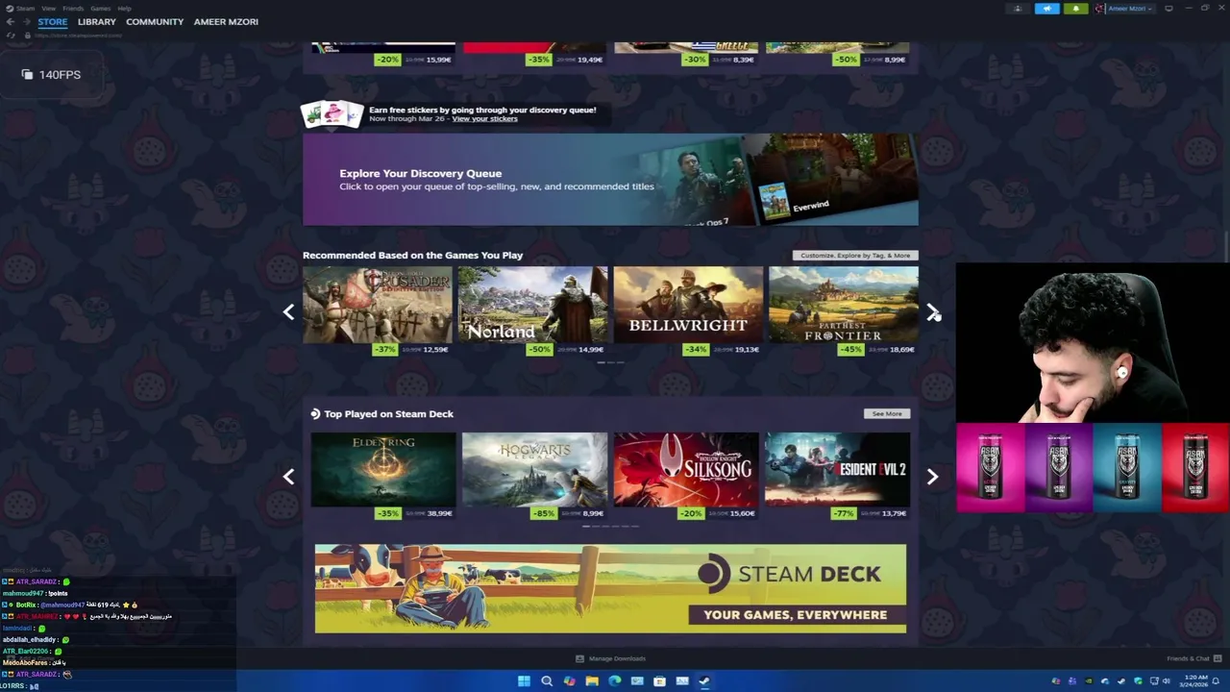The image size is (1230, 692).
Task: Open the Elden Ring game card
Action: [x=383, y=469]
